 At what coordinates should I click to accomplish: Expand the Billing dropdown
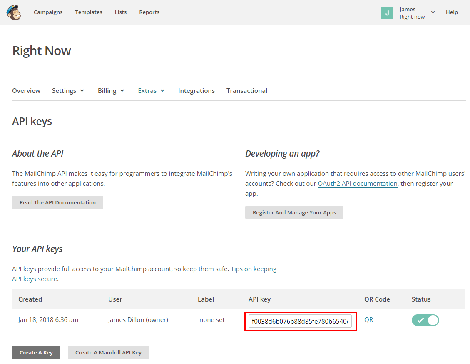point(111,90)
